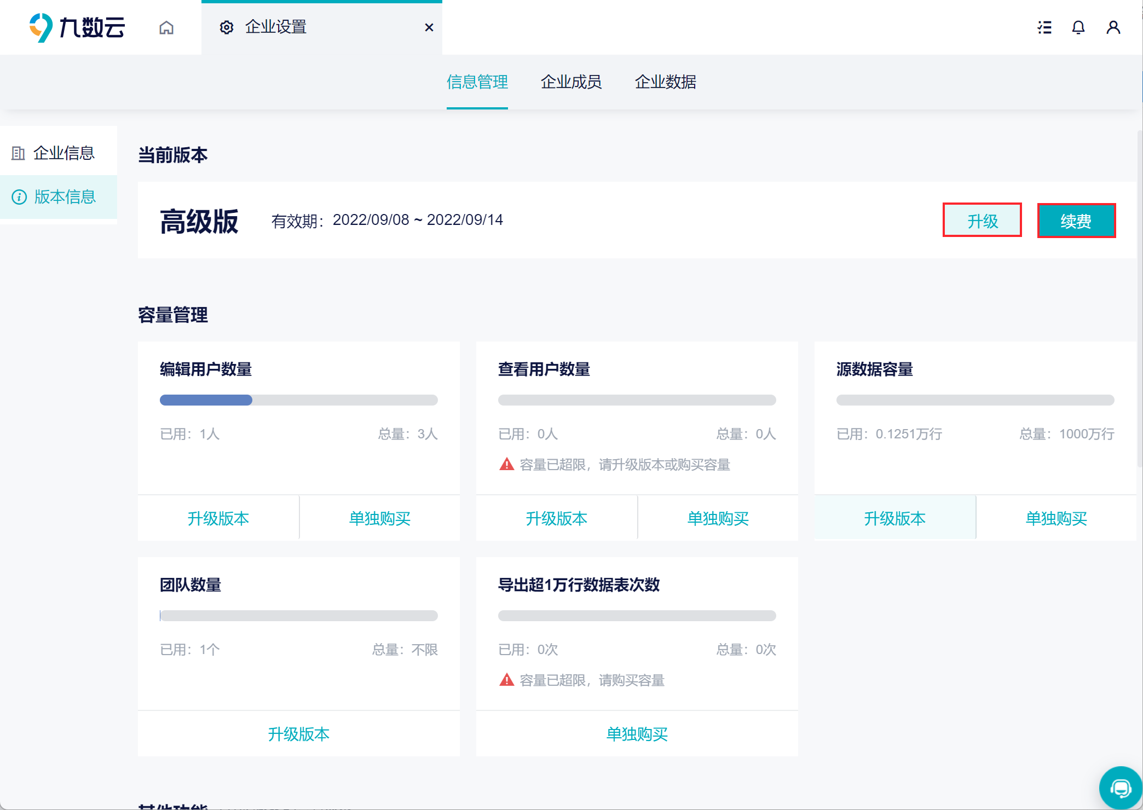1143x810 pixels.
Task: Click the building icon beside 企业信息
Action: tap(19, 153)
